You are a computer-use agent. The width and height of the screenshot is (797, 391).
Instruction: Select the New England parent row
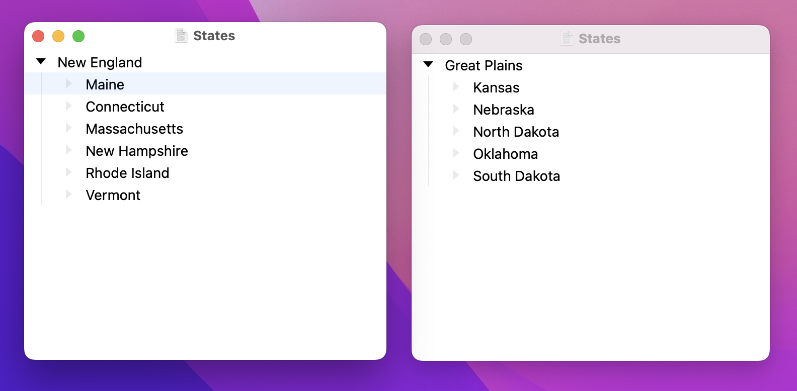205,62
